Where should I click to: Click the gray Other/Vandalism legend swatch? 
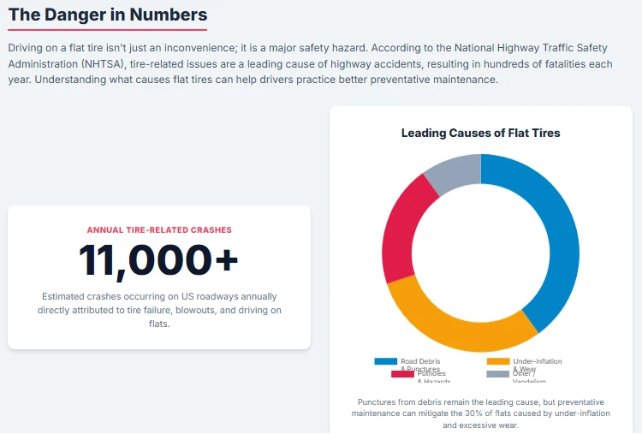point(498,374)
